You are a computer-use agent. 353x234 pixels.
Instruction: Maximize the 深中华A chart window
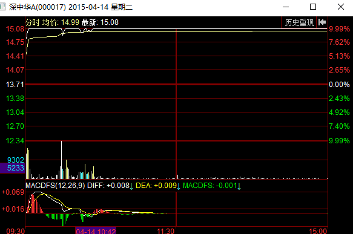point(313,7)
